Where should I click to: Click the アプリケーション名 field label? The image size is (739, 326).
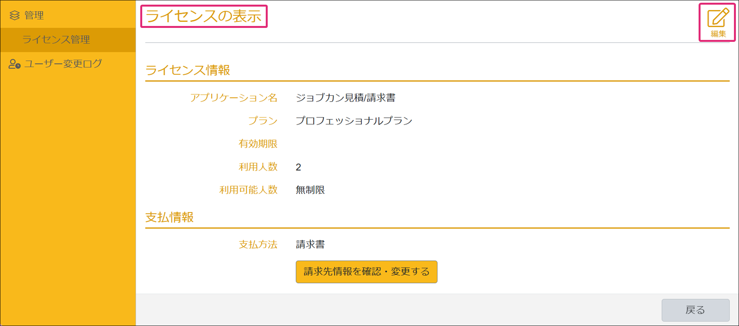[x=234, y=98]
